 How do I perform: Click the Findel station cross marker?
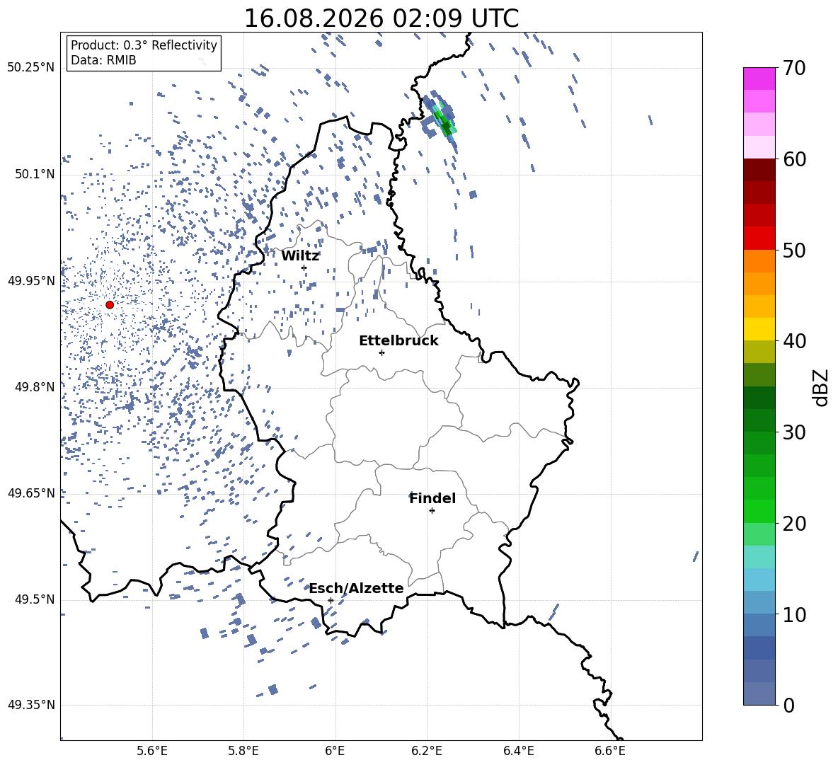[x=432, y=511]
